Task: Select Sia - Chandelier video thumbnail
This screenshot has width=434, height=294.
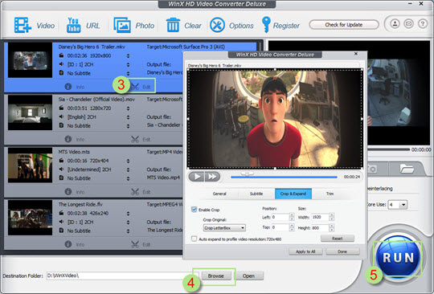Action: tap(30, 112)
